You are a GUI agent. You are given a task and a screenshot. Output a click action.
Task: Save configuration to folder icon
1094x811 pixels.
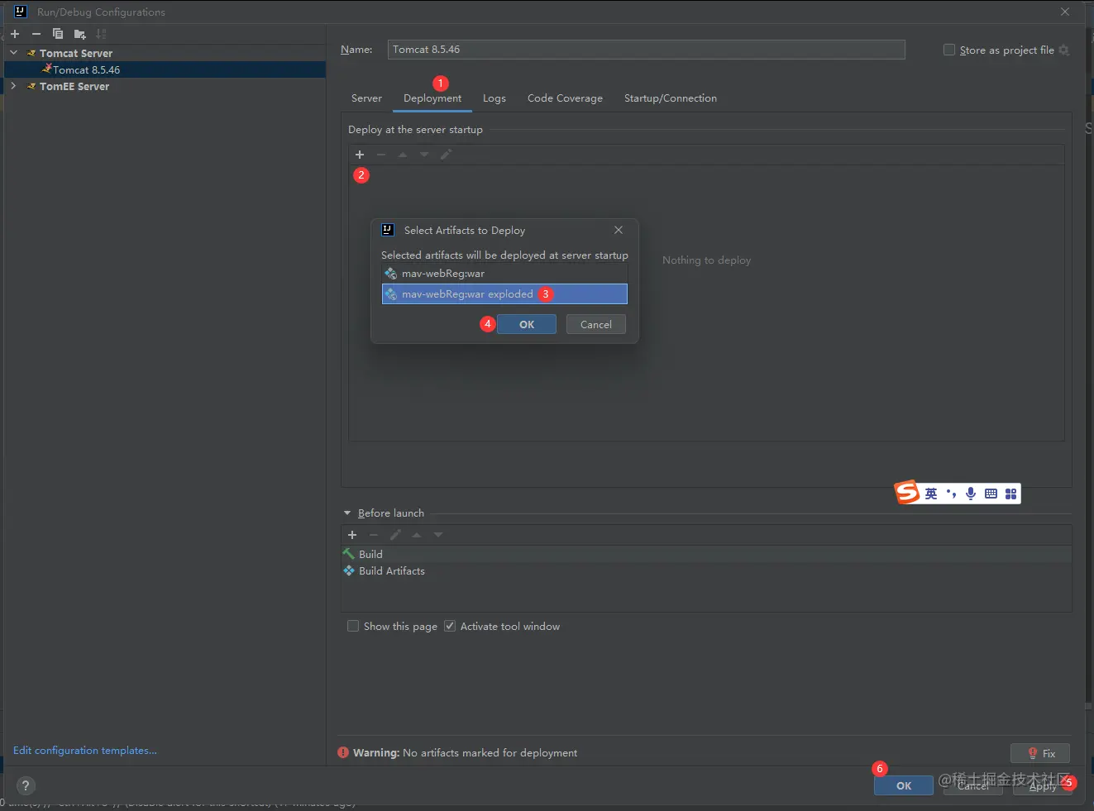coord(79,34)
